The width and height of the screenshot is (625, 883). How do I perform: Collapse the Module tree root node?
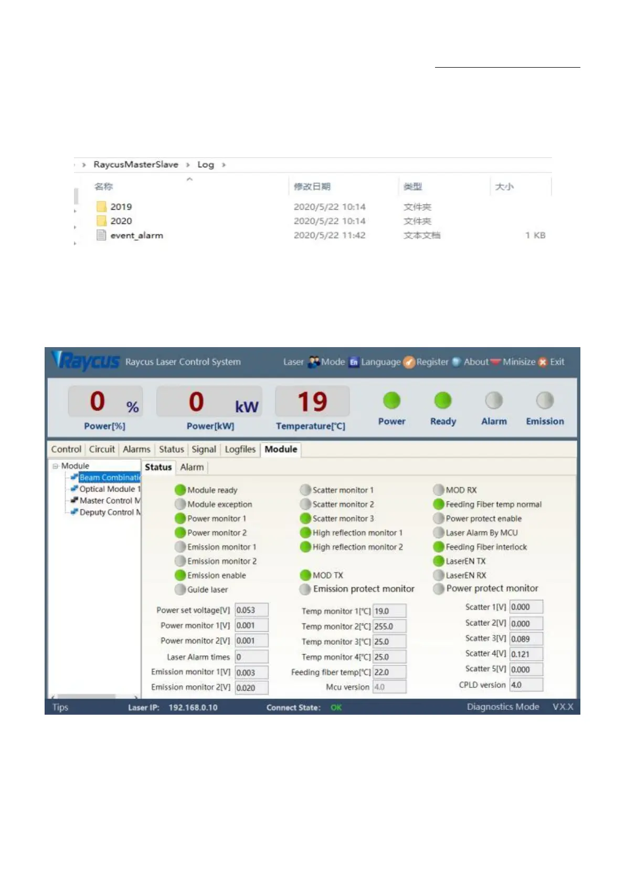coord(56,466)
